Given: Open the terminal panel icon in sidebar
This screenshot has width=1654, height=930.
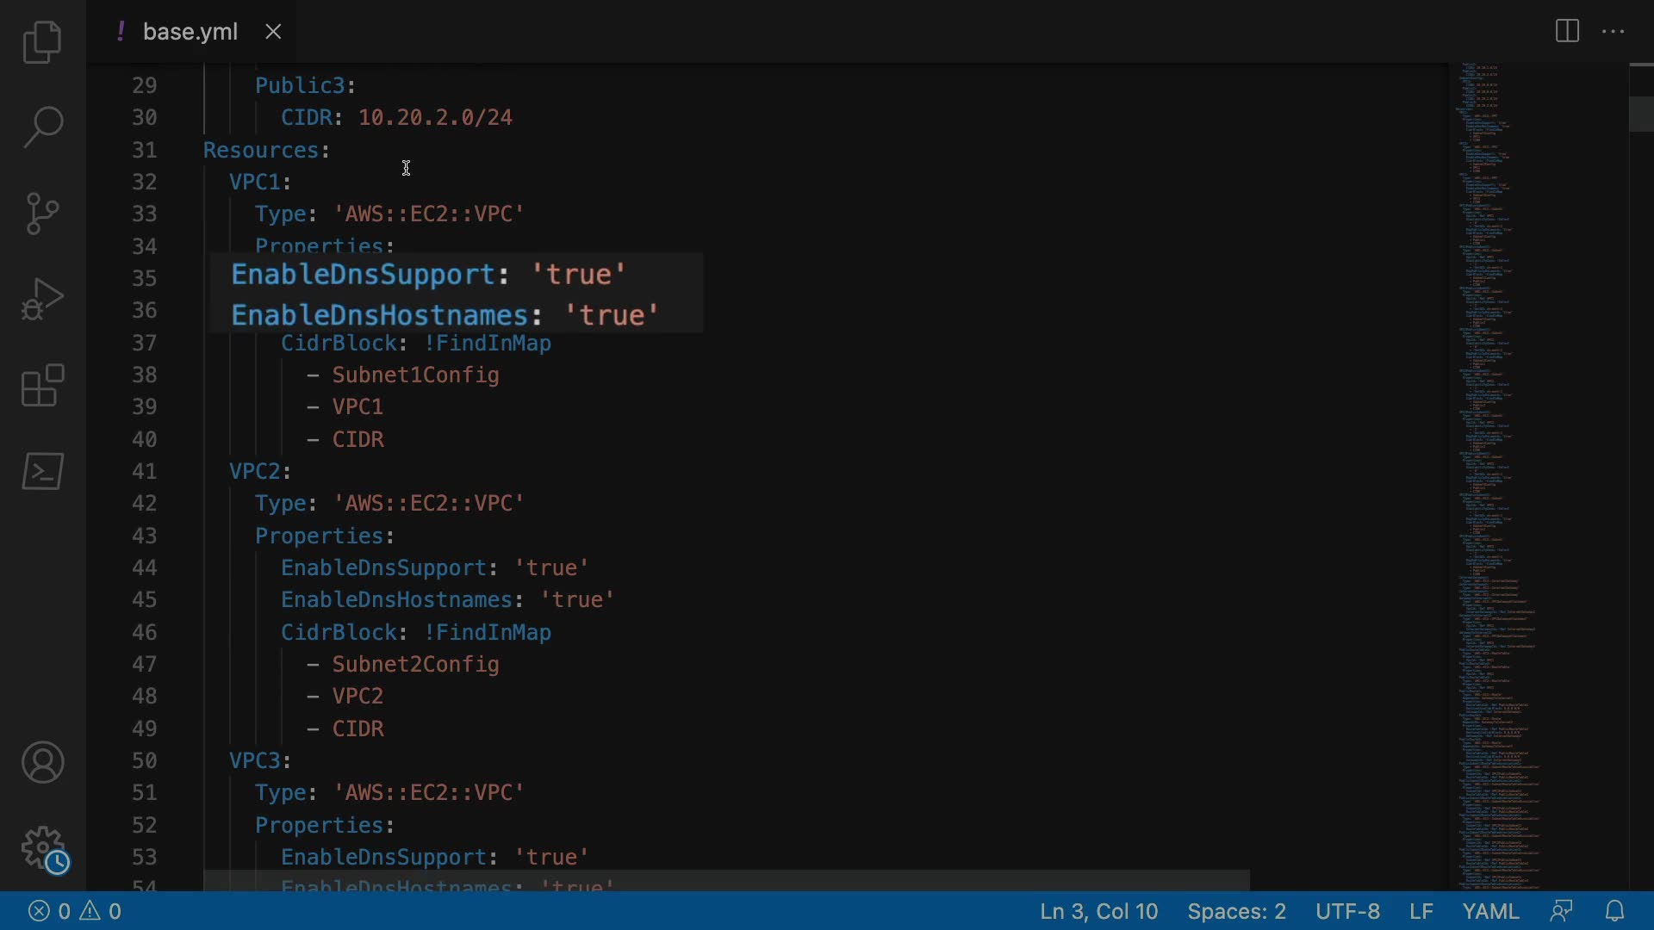Looking at the screenshot, I should pos(42,471).
